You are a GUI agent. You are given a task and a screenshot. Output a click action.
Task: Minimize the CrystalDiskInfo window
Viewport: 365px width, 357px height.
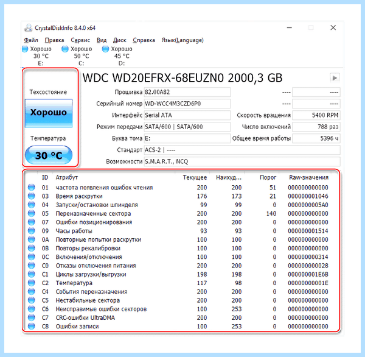[290, 28]
